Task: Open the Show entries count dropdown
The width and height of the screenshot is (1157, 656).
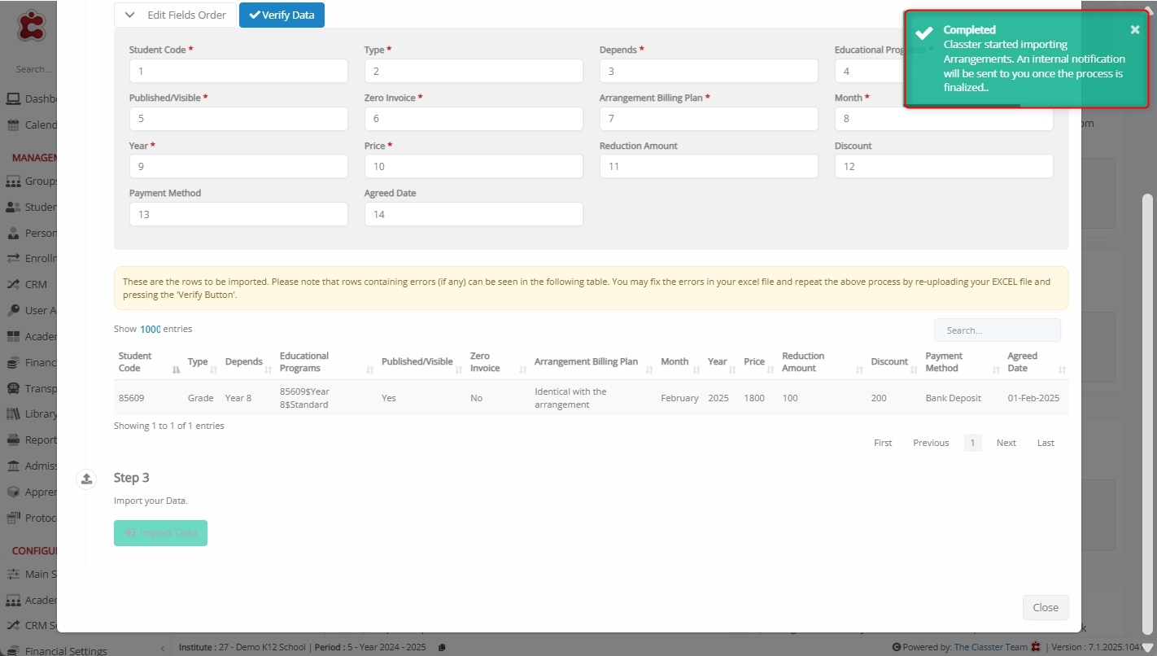Action: point(150,330)
